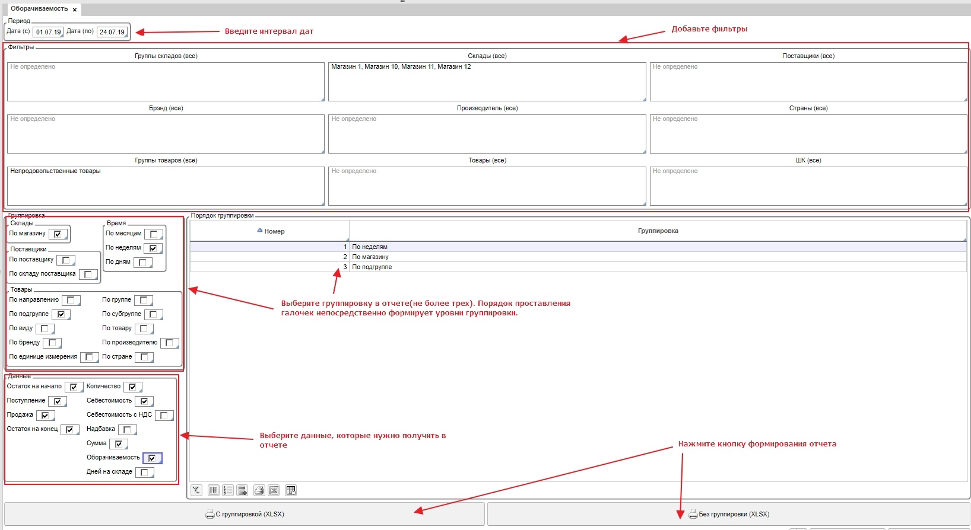Open the Группы товаров filter field
Viewport: 971px width, 530px height.
tap(166, 186)
